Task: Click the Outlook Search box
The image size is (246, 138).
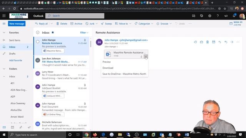Action: pos(75,16)
